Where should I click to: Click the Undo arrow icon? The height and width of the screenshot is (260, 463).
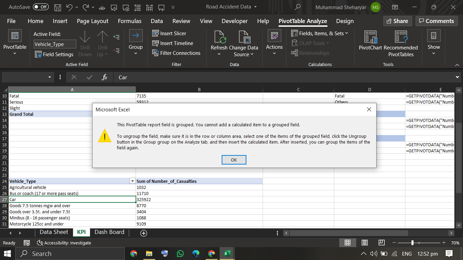point(69,7)
